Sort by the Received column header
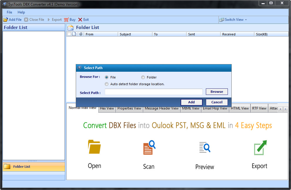Viewport: 291px width, 190px height. pyautogui.click(x=237, y=34)
